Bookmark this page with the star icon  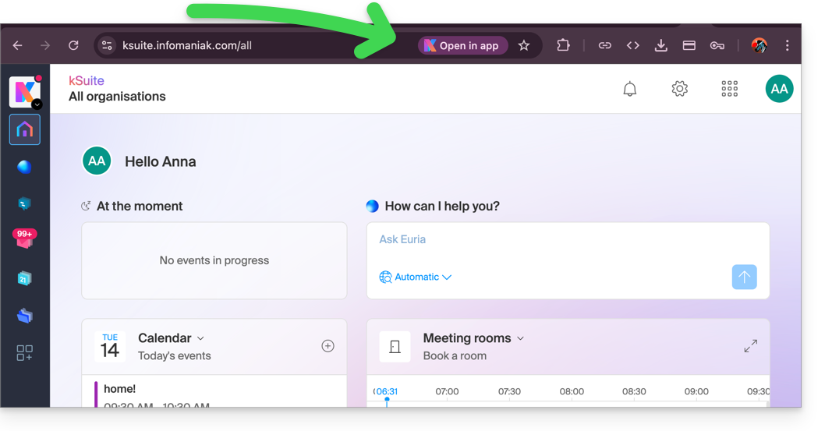(524, 46)
